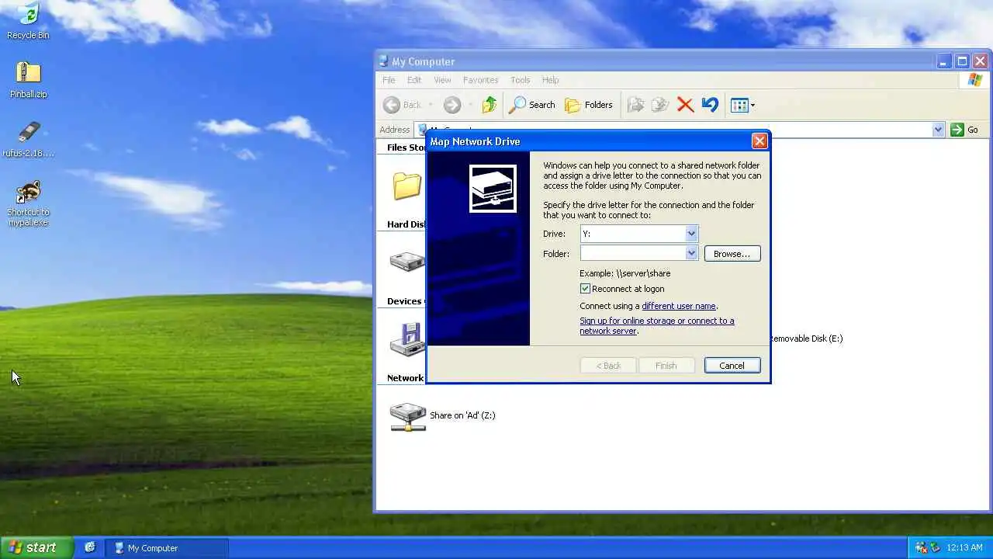
Task: Click the network drive image in dialog
Action: [x=493, y=189]
